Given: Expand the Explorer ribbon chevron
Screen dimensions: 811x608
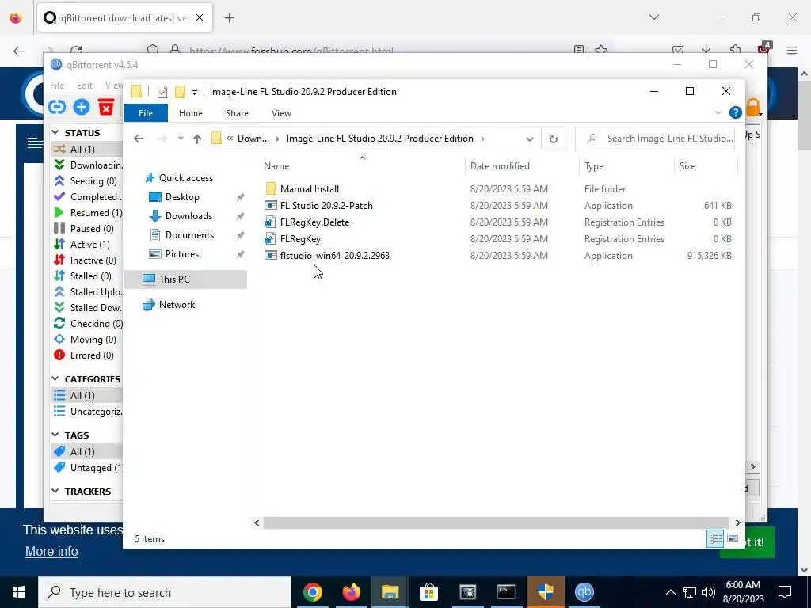Looking at the screenshot, I should point(718,112).
